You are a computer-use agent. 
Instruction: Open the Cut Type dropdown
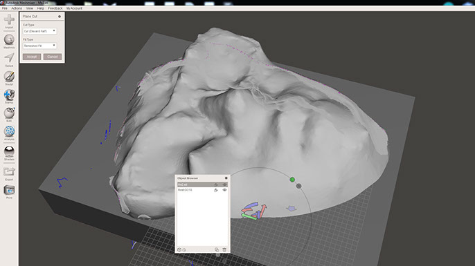(39, 31)
